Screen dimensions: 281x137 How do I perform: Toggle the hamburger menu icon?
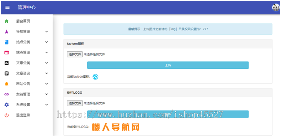(x=7, y=7)
